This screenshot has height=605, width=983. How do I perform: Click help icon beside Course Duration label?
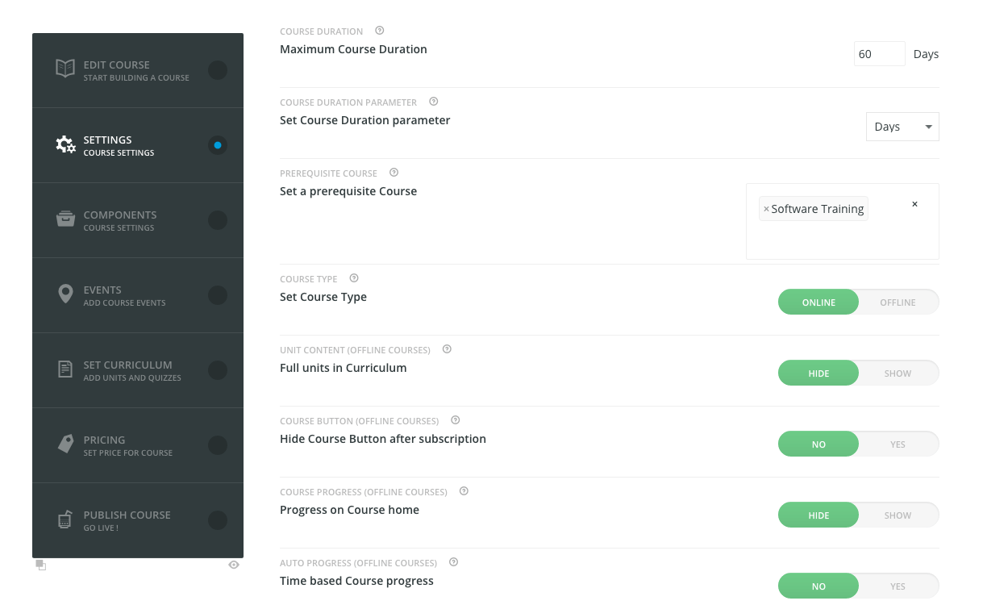click(x=381, y=31)
